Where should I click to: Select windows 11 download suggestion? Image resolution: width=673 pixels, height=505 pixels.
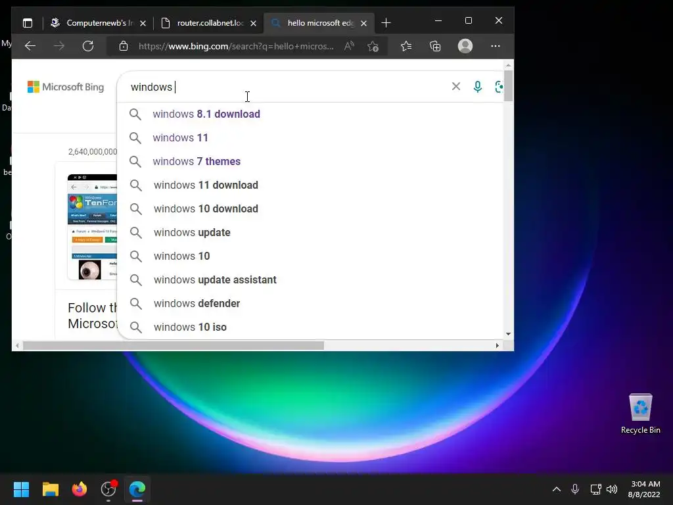tap(310, 185)
